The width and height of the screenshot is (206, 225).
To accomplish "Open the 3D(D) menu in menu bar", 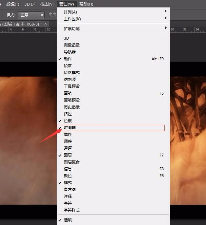I will (x=29, y=4).
